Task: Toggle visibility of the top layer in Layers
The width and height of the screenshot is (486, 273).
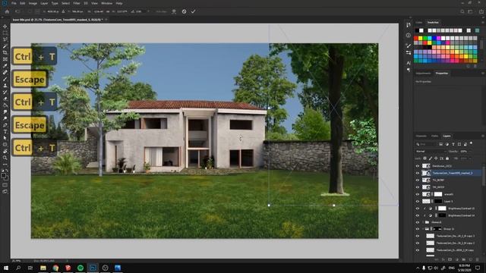Action: click(418, 166)
